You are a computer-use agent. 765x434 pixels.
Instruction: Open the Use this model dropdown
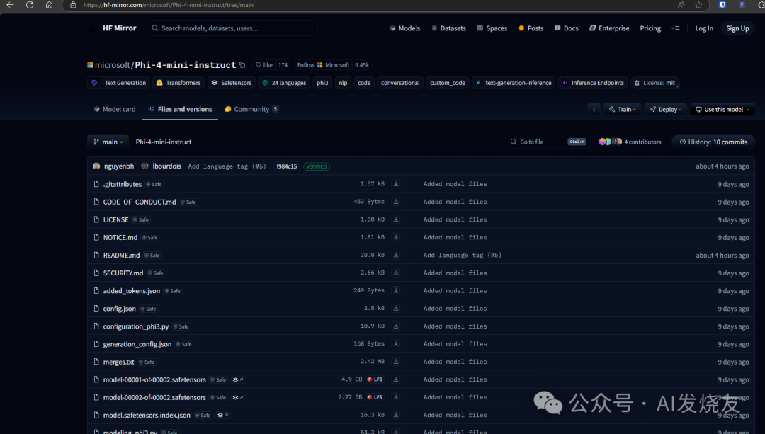722,109
